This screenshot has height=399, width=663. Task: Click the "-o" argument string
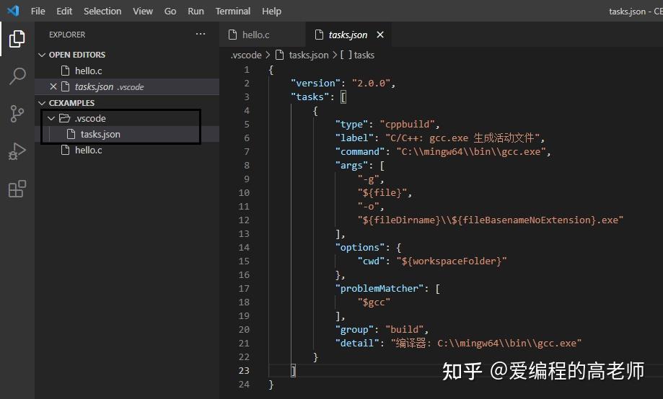pyautogui.click(x=368, y=207)
